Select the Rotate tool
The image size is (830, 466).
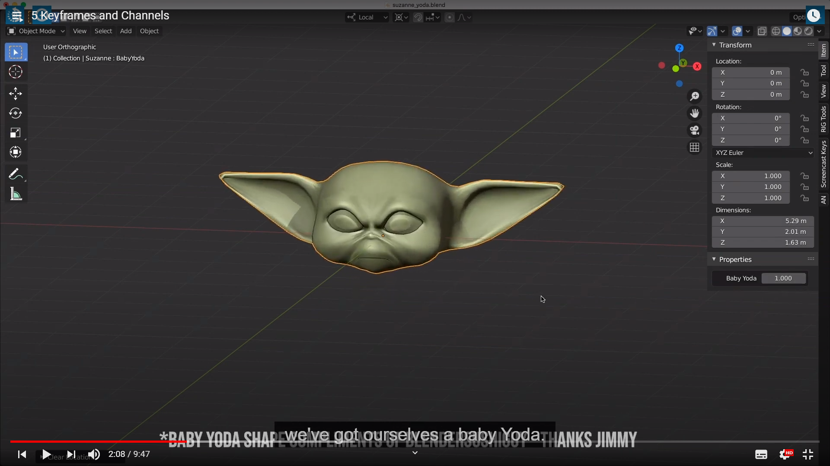(16, 113)
